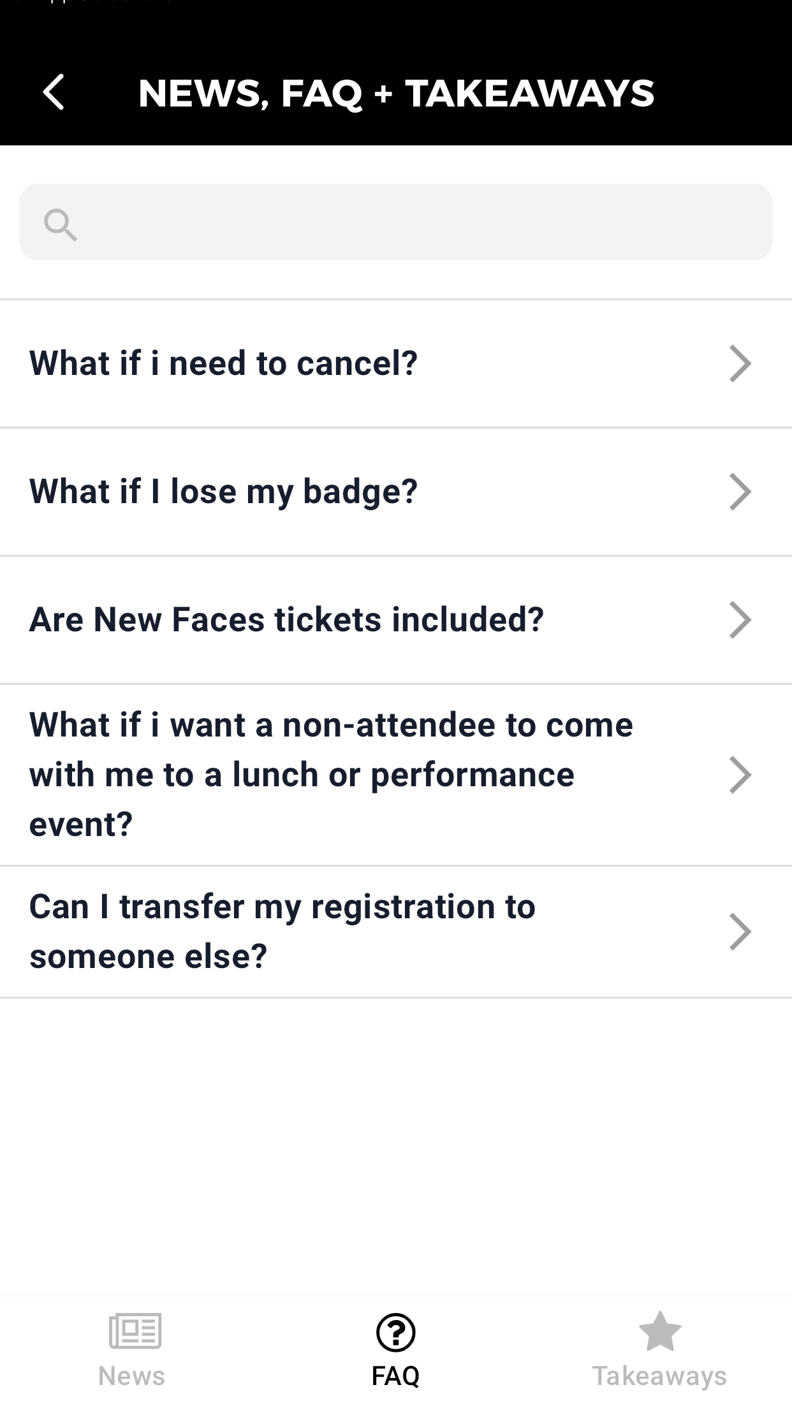The width and height of the screenshot is (792, 1408).
Task: Switch to the News tab label
Action: (x=131, y=1376)
